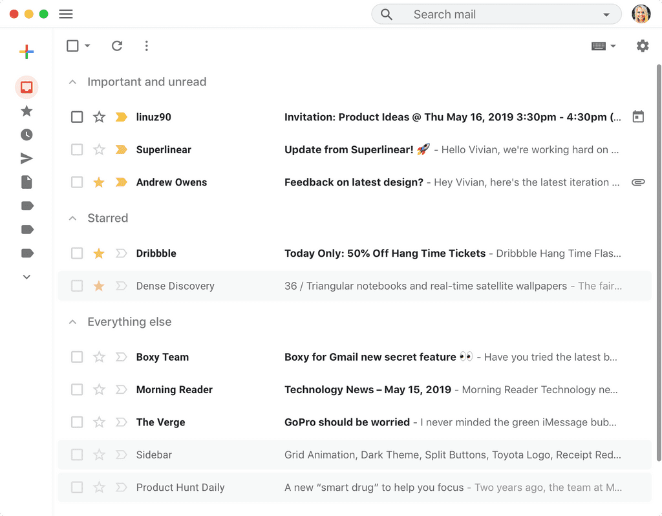Unstar the Dribbble email

coord(99,253)
